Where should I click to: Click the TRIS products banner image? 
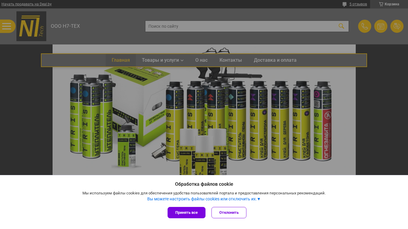204,110
